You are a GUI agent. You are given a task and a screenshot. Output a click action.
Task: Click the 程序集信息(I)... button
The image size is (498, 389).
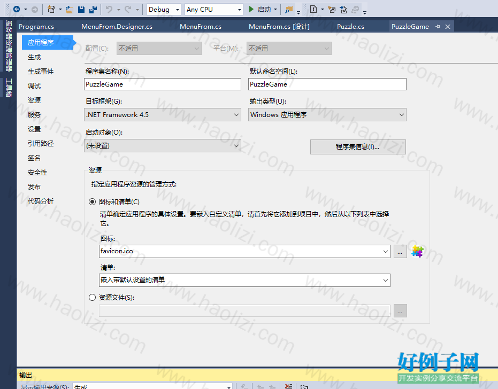(x=358, y=147)
